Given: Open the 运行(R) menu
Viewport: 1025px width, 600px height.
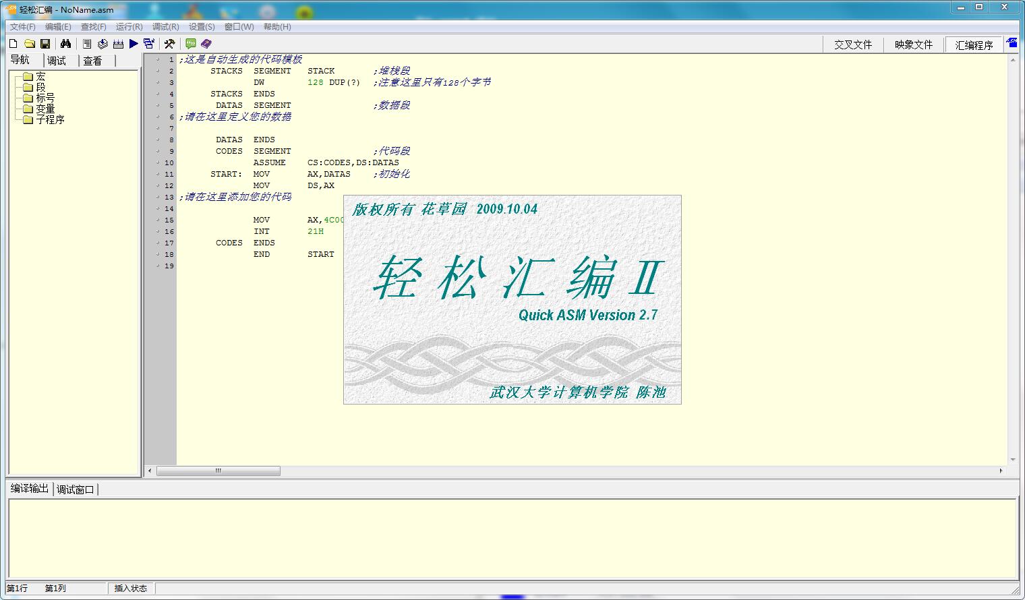Looking at the screenshot, I should click(x=129, y=27).
